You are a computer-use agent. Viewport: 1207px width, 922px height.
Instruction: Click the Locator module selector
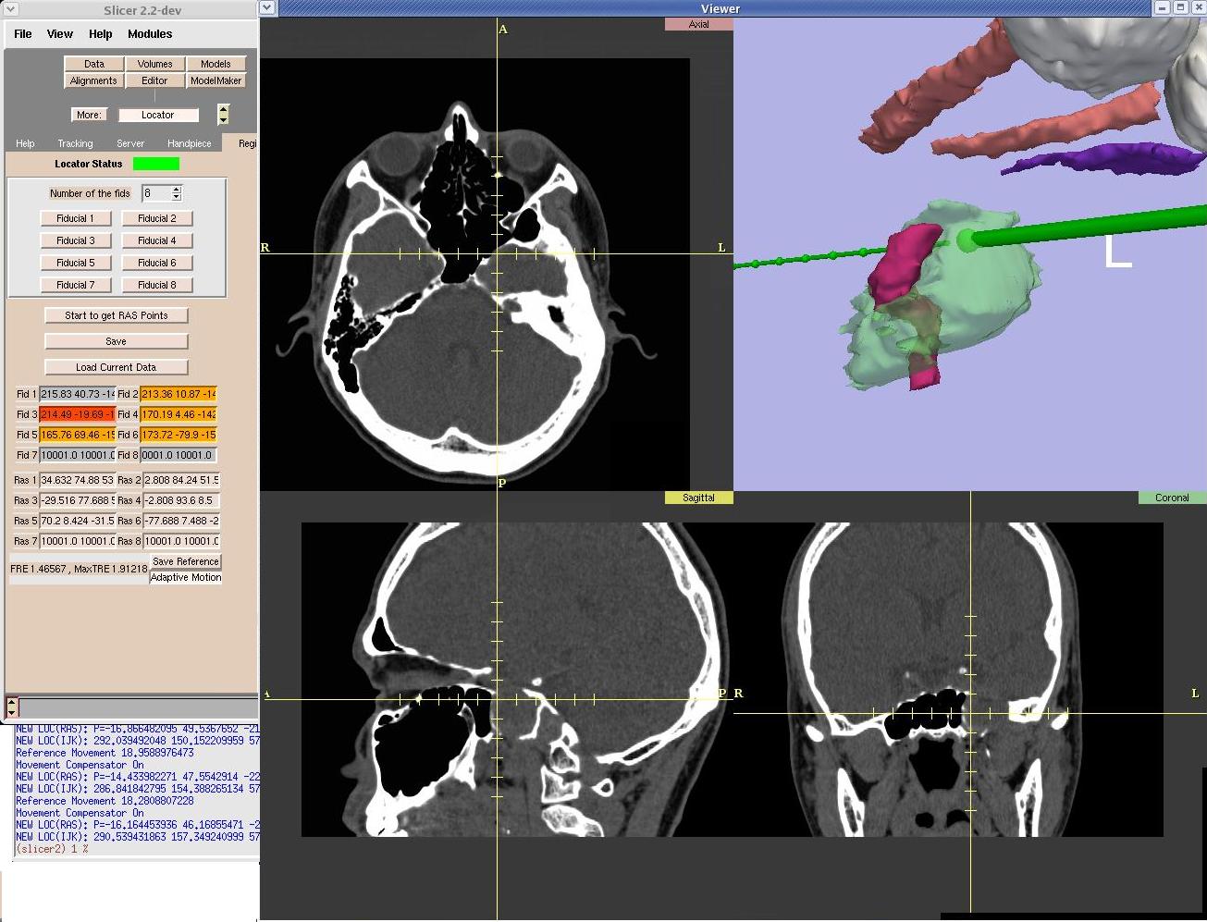(x=158, y=115)
